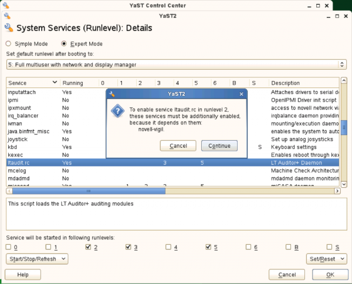The height and width of the screenshot is (284, 352).
Task: Toggle runlevel S checkbox
Action: (x=329, y=247)
